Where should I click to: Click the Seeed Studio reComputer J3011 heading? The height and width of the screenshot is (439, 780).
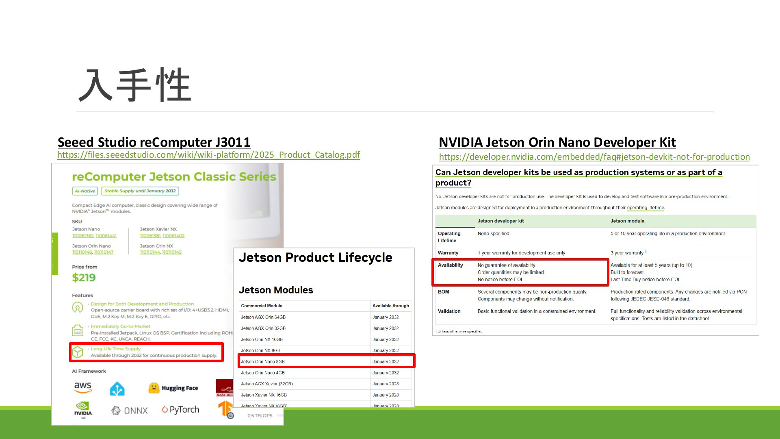(154, 142)
